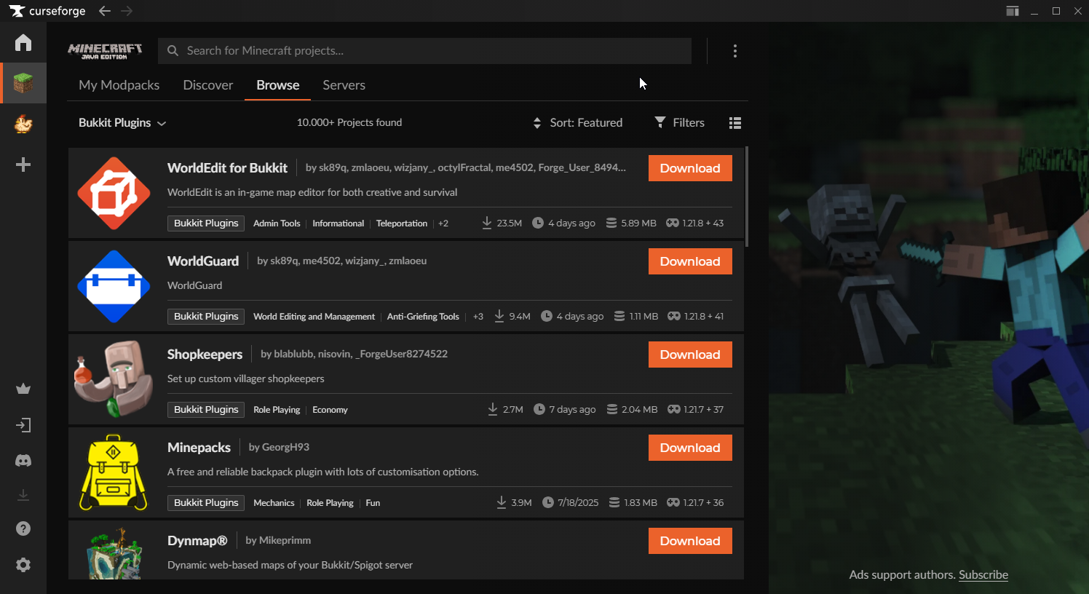This screenshot has height=594, width=1089.
Task: Expand WorldGuard's +3 extra categories
Action: pyautogui.click(x=478, y=317)
